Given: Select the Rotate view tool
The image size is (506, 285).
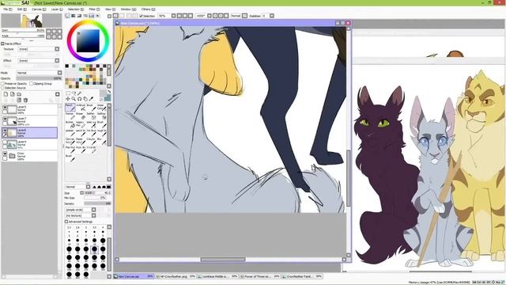Looking at the screenshot, I should click(79, 99).
